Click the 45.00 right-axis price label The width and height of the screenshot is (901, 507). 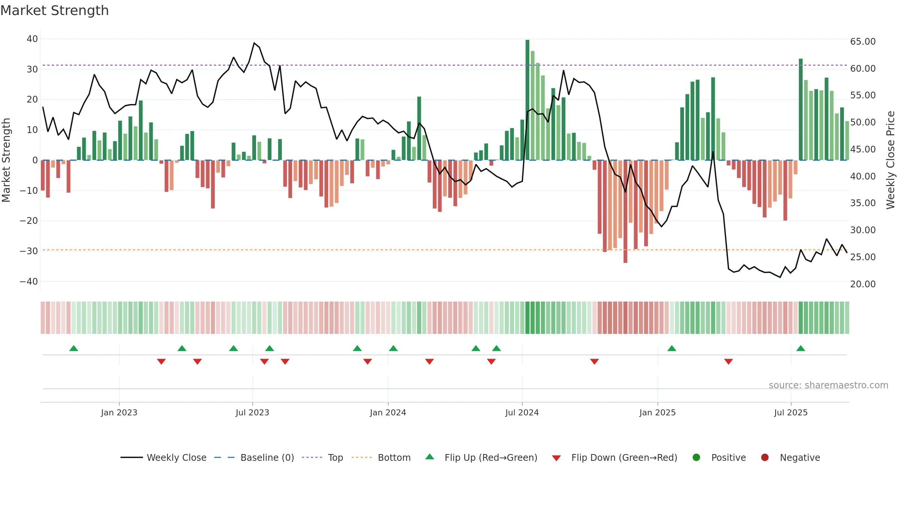(x=863, y=149)
